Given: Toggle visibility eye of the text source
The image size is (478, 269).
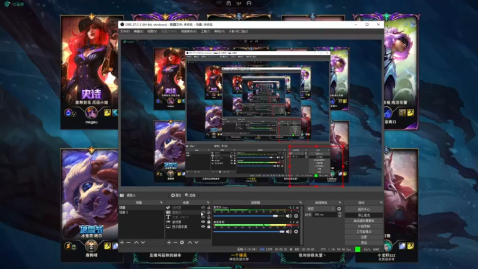Looking at the screenshot, I should click(x=203, y=217).
